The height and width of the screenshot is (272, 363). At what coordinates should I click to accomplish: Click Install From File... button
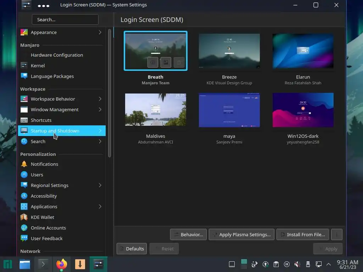(x=303, y=234)
